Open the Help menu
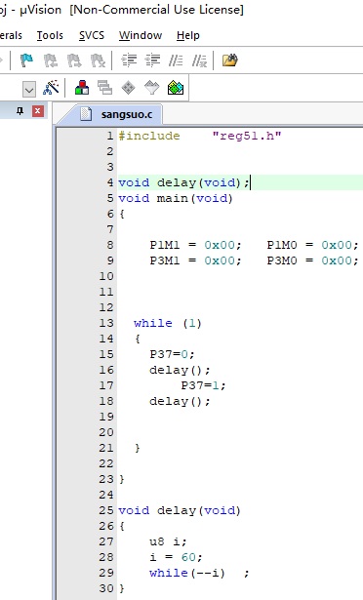The width and height of the screenshot is (363, 600). pos(188,35)
